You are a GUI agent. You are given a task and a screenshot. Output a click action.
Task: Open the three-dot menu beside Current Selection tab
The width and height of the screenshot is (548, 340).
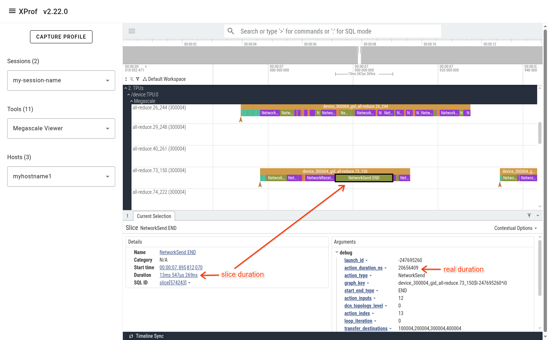tap(128, 215)
